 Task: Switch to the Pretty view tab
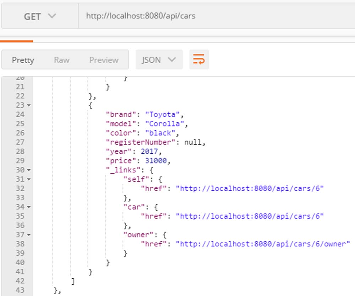[x=23, y=60]
